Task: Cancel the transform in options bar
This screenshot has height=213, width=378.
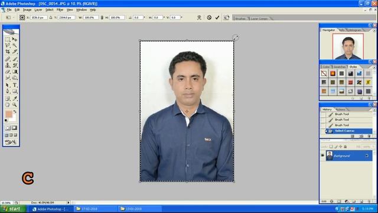Action: point(209,17)
